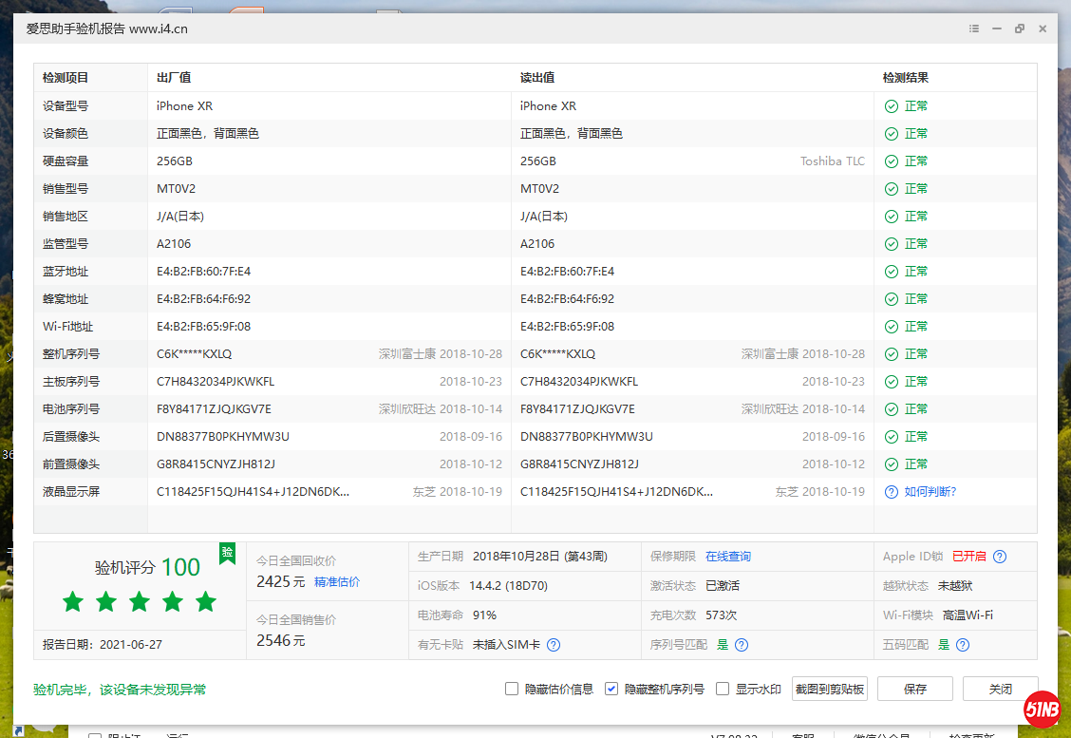Click the 51NB watermark logo

click(x=1042, y=709)
